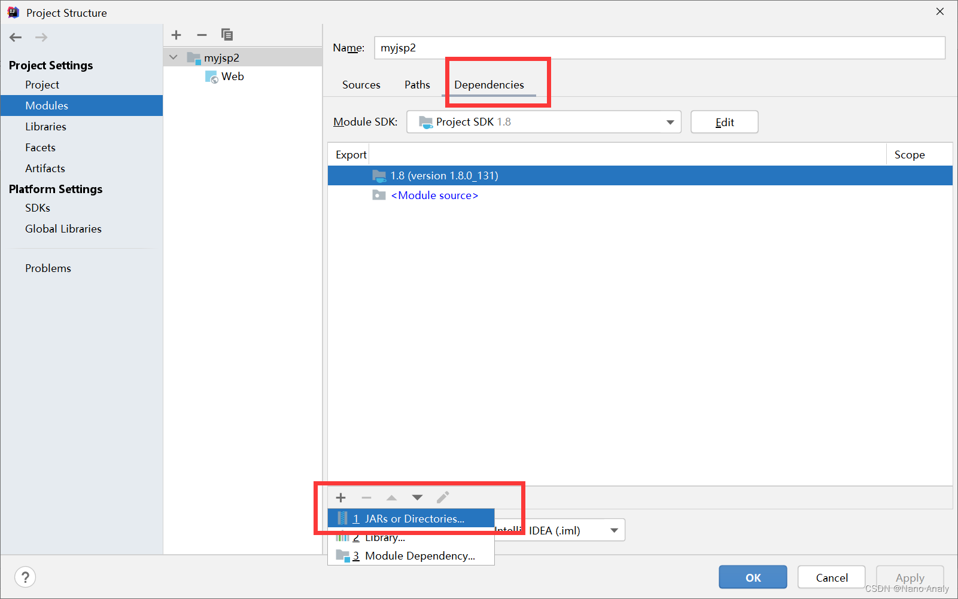Go back with the left arrow icon
The width and height of the screenshot is (958, 599).
click(16, 37)
